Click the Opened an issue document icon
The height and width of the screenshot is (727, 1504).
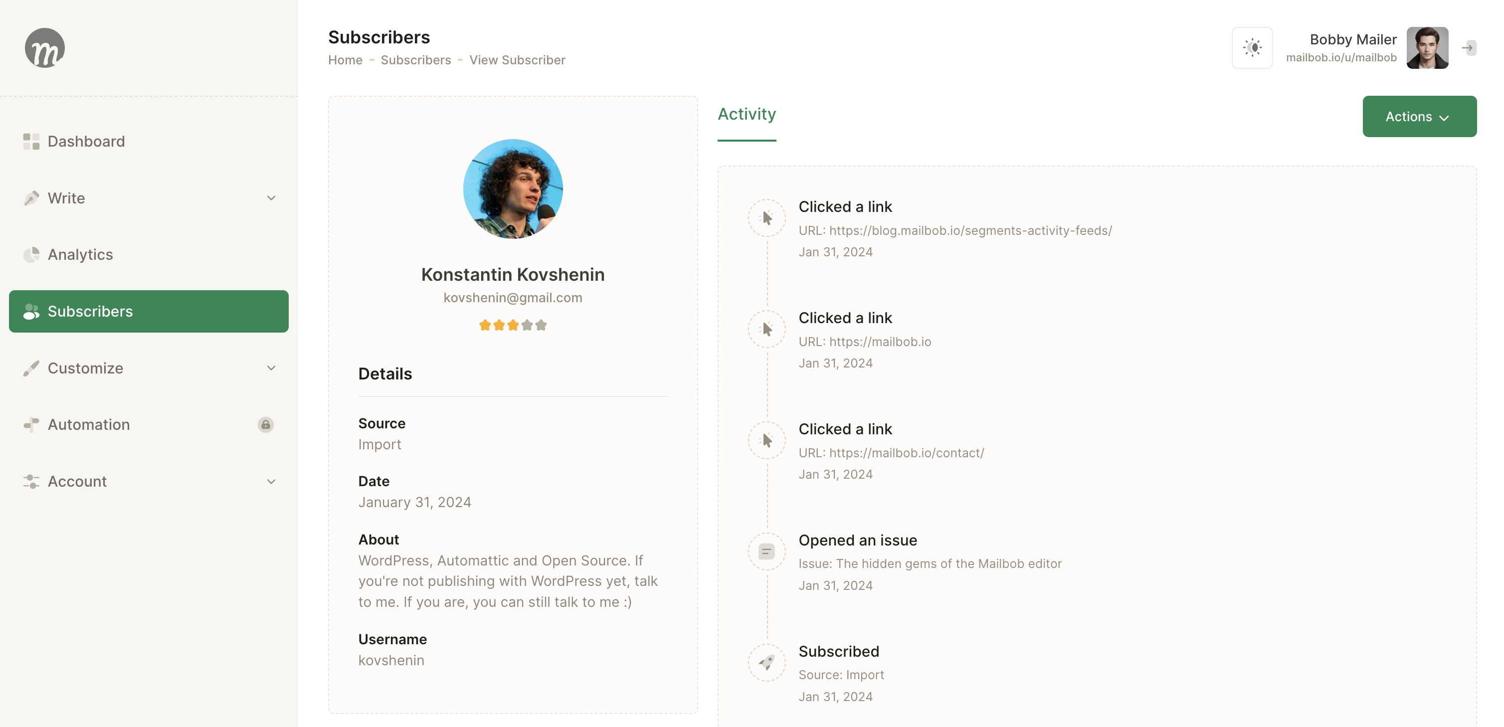(766, 551)
